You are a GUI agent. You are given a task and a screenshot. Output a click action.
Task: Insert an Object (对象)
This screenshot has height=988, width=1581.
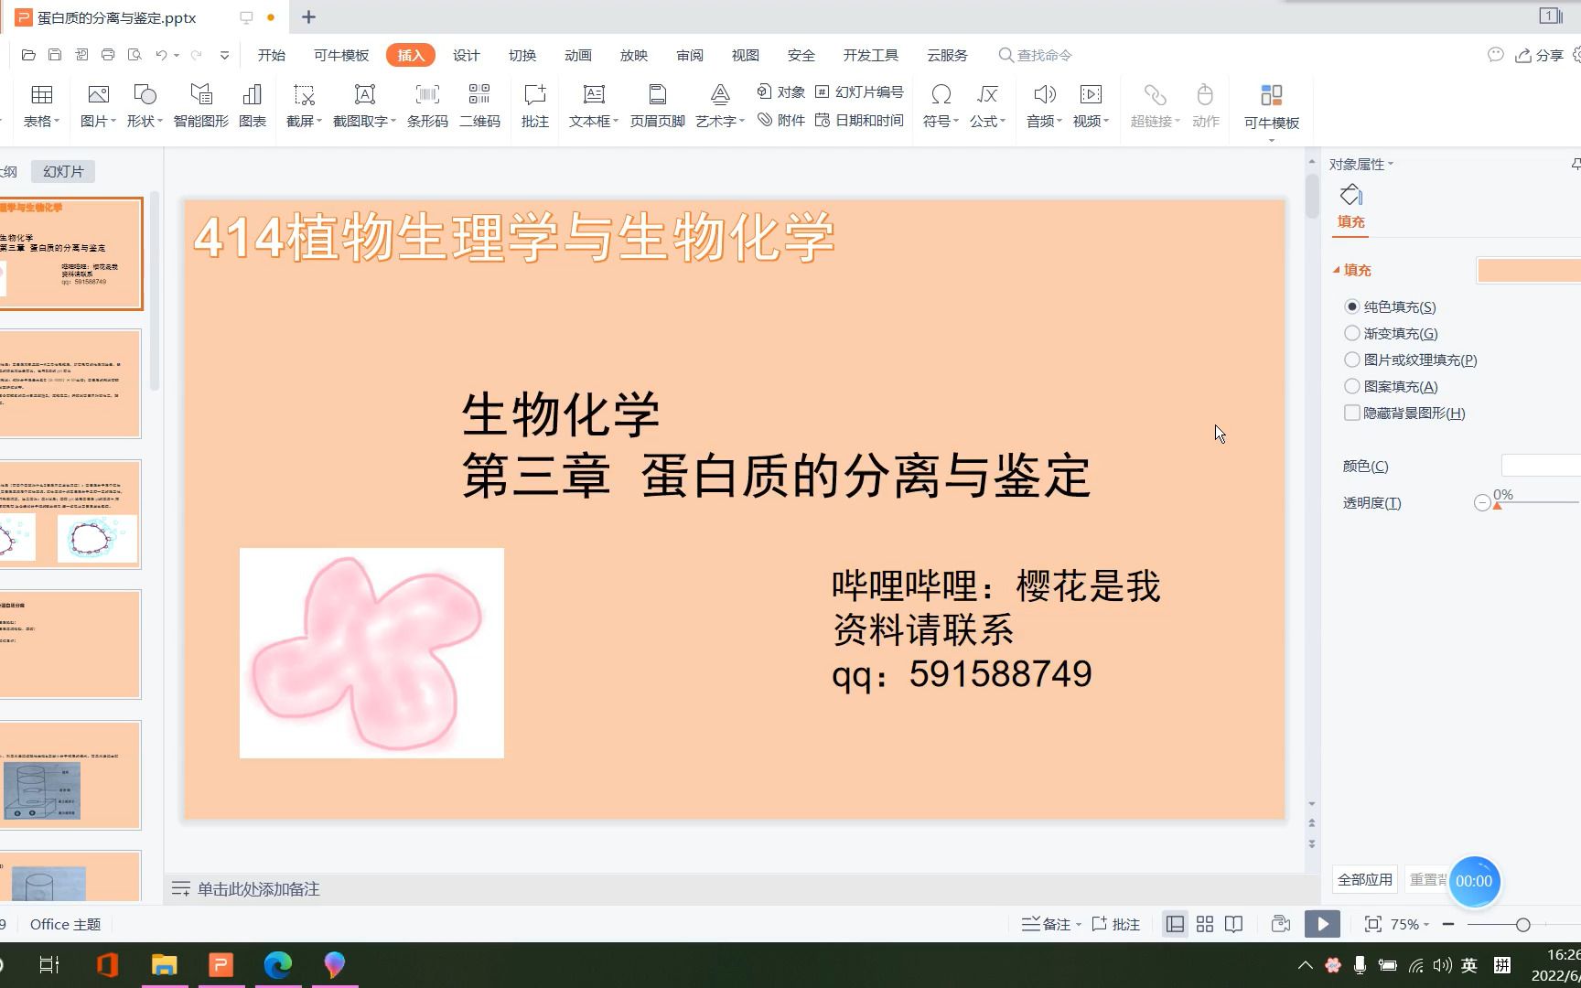point(781,91)
